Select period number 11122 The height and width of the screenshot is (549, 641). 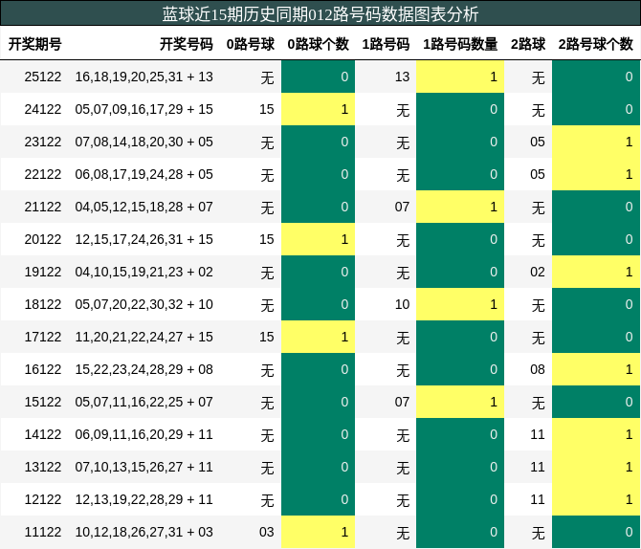[43, 532]
